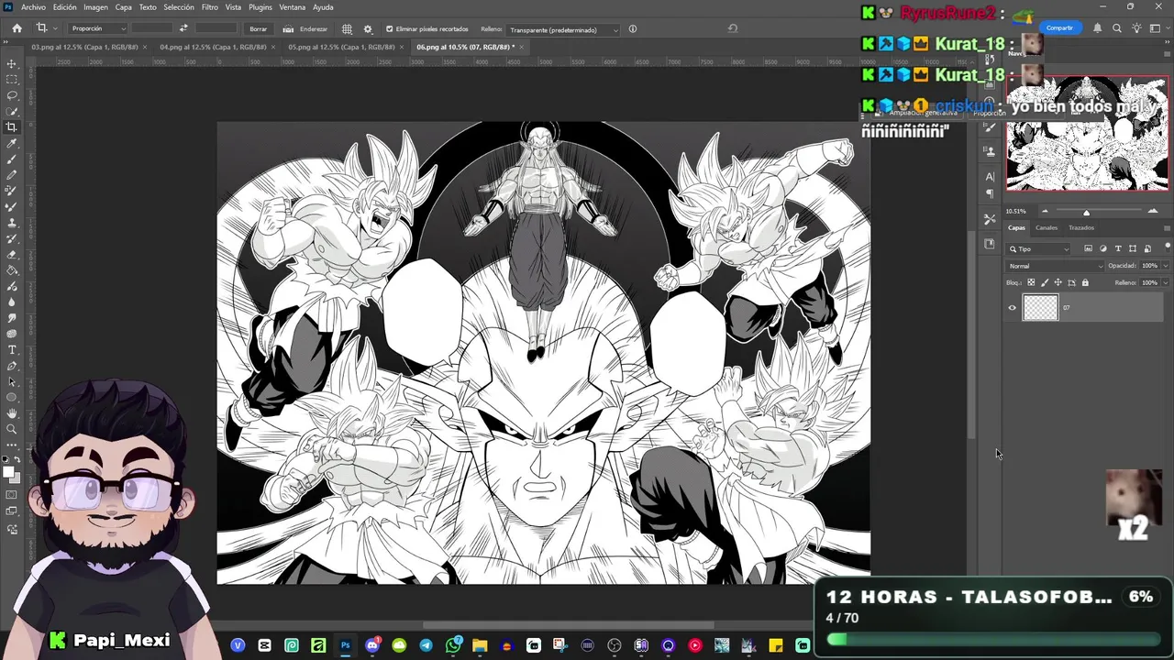Select the Eraser tool

(x=12, y=254)
